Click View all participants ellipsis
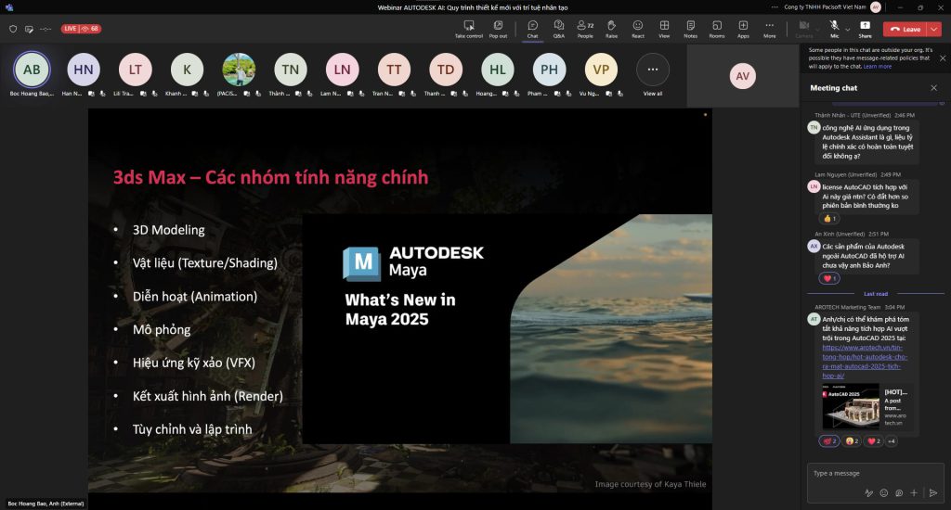Image resolution: width=951 pixels, height=510 pixels. (653, 70)
